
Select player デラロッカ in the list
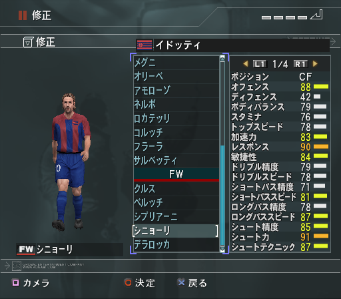pos(176,245)
